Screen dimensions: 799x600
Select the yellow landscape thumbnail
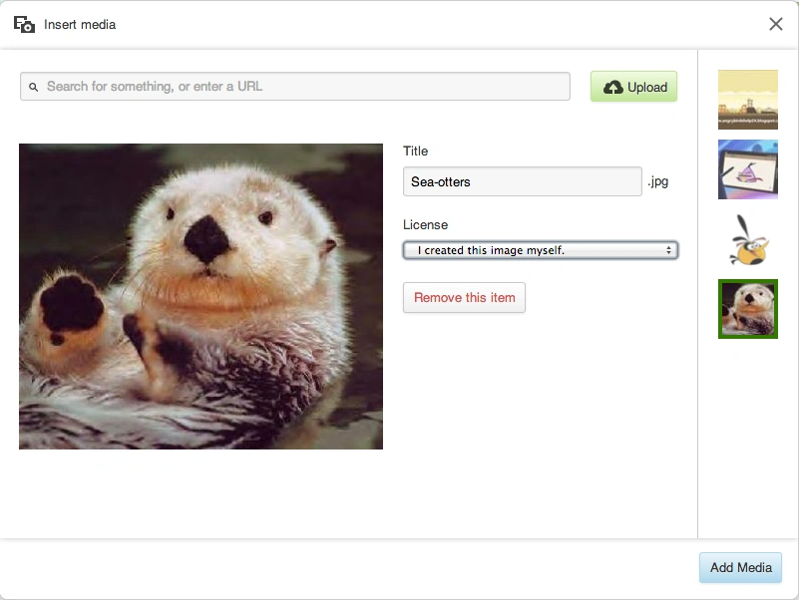(747, 100)
